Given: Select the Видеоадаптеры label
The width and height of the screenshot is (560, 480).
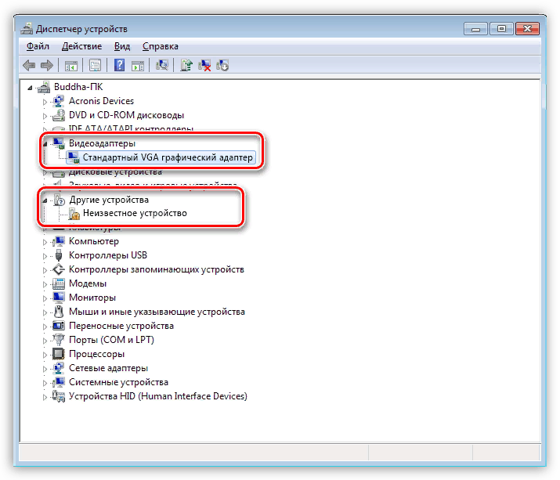Looking at the screenshot, I should point(102,143).
